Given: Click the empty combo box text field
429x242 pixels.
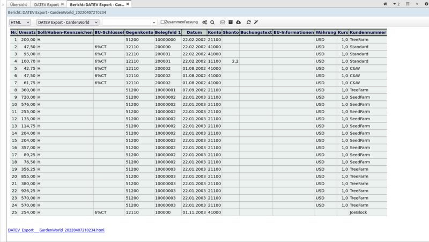Looking at the screenshot, I should 127,23.
